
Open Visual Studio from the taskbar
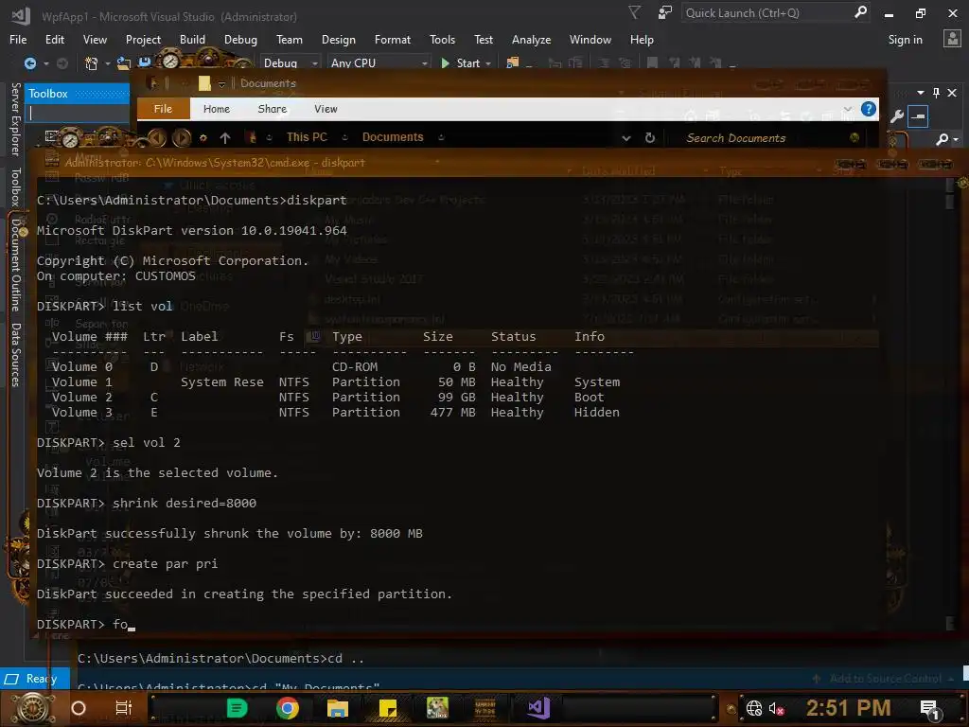[x=538, y=708]
